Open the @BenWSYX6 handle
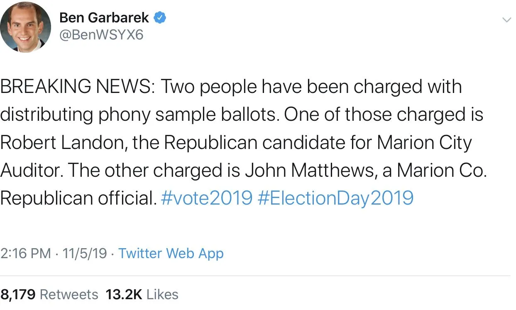This screenshot has width=516, height=310. pyautogui.click(x=101, y=35)
